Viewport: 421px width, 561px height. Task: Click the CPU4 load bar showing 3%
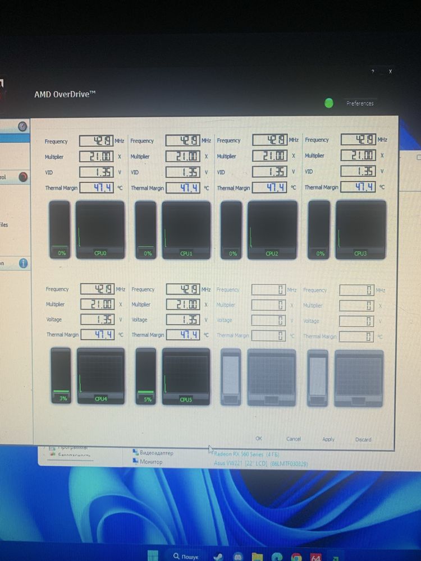click(x=61, y=376)
